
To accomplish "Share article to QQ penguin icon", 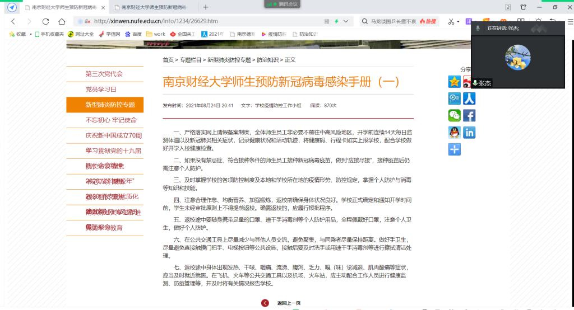I will (454, 133).
